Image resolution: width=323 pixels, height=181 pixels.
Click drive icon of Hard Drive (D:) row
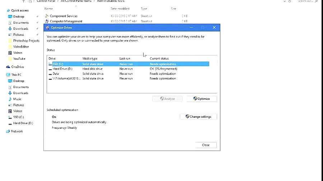tap(50, 69)
